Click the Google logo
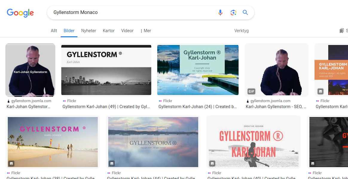The image size is (348, 179). 20,13
